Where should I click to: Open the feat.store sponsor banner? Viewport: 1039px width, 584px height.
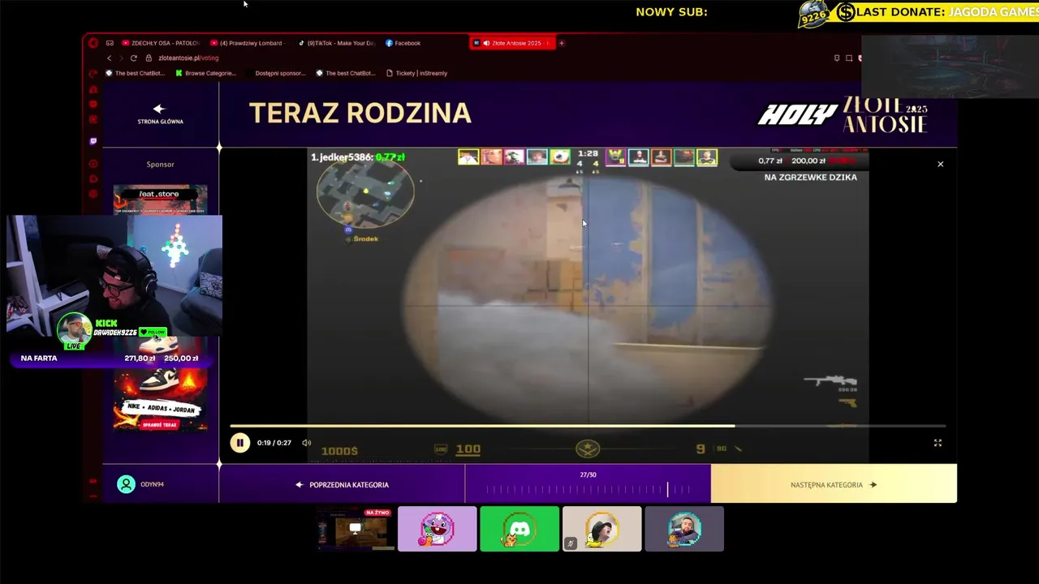point(160,199)
